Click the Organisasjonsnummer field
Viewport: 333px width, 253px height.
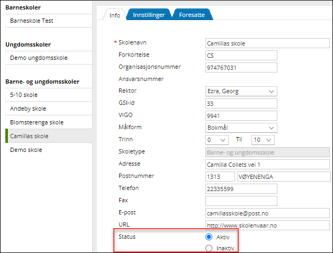241,68
